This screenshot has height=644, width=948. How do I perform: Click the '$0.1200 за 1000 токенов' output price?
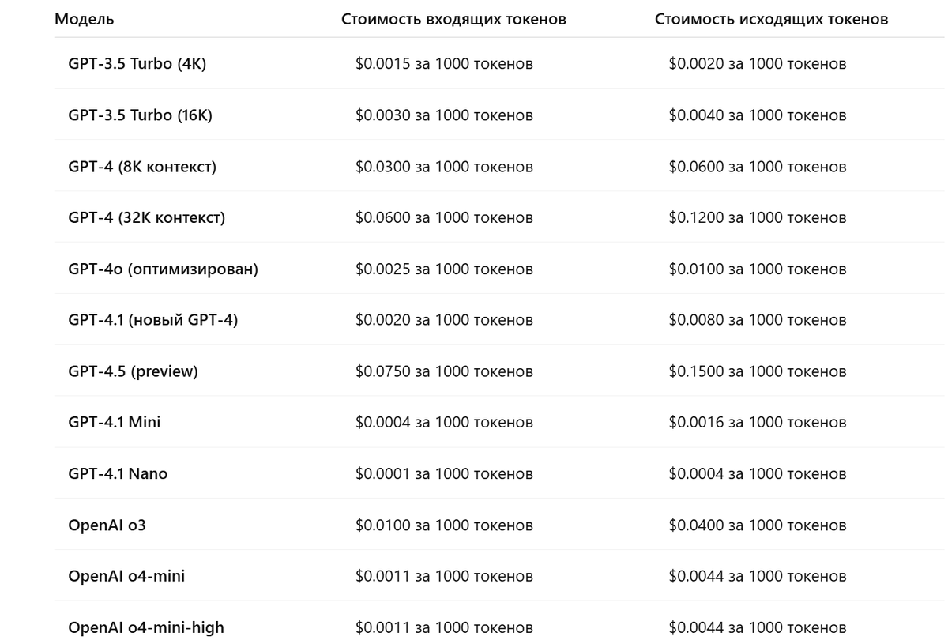tap(758, 217)
